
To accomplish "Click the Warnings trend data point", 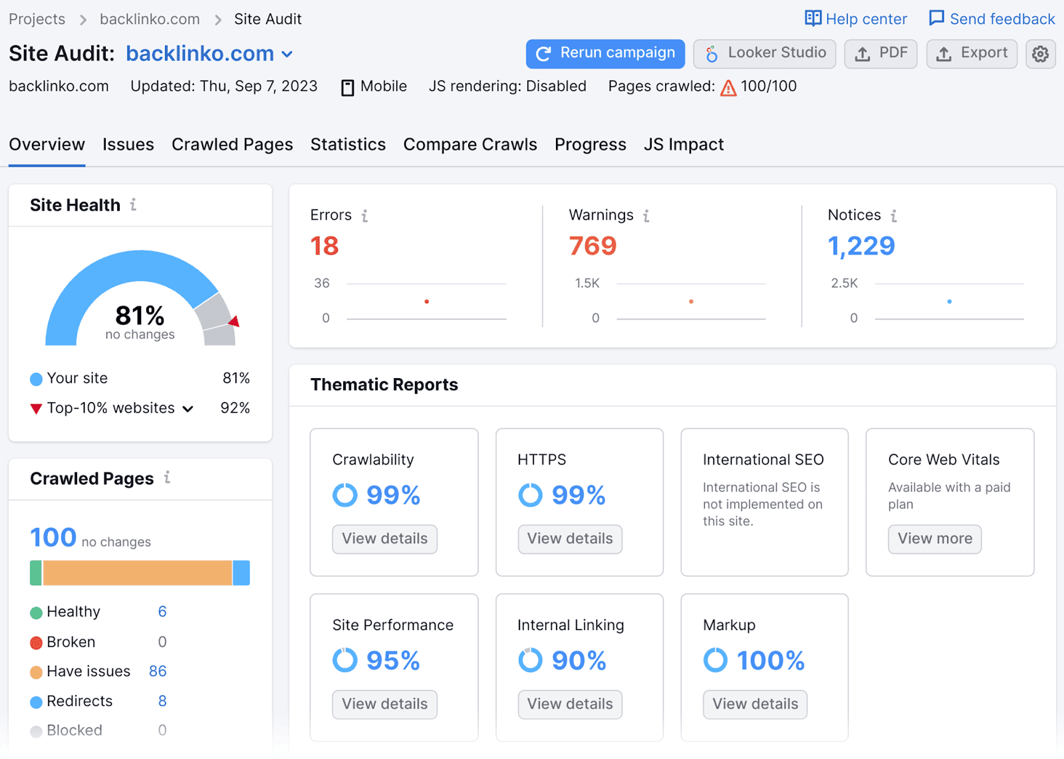I will [x=691, y=302].
